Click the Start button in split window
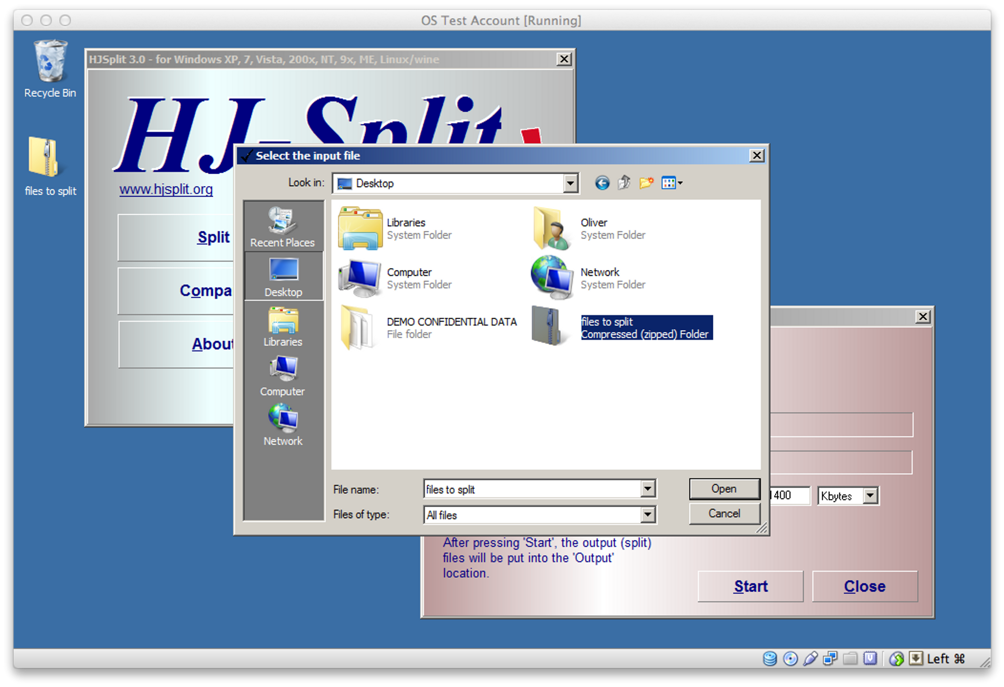Viewport: 1004px width, 687px height. click(750, 586)
